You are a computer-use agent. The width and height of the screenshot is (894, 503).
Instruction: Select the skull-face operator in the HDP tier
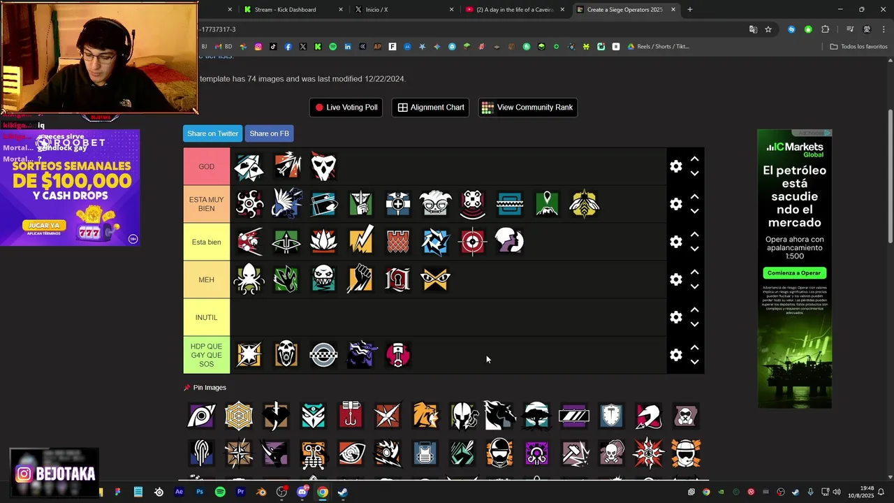tap(286, 355)
